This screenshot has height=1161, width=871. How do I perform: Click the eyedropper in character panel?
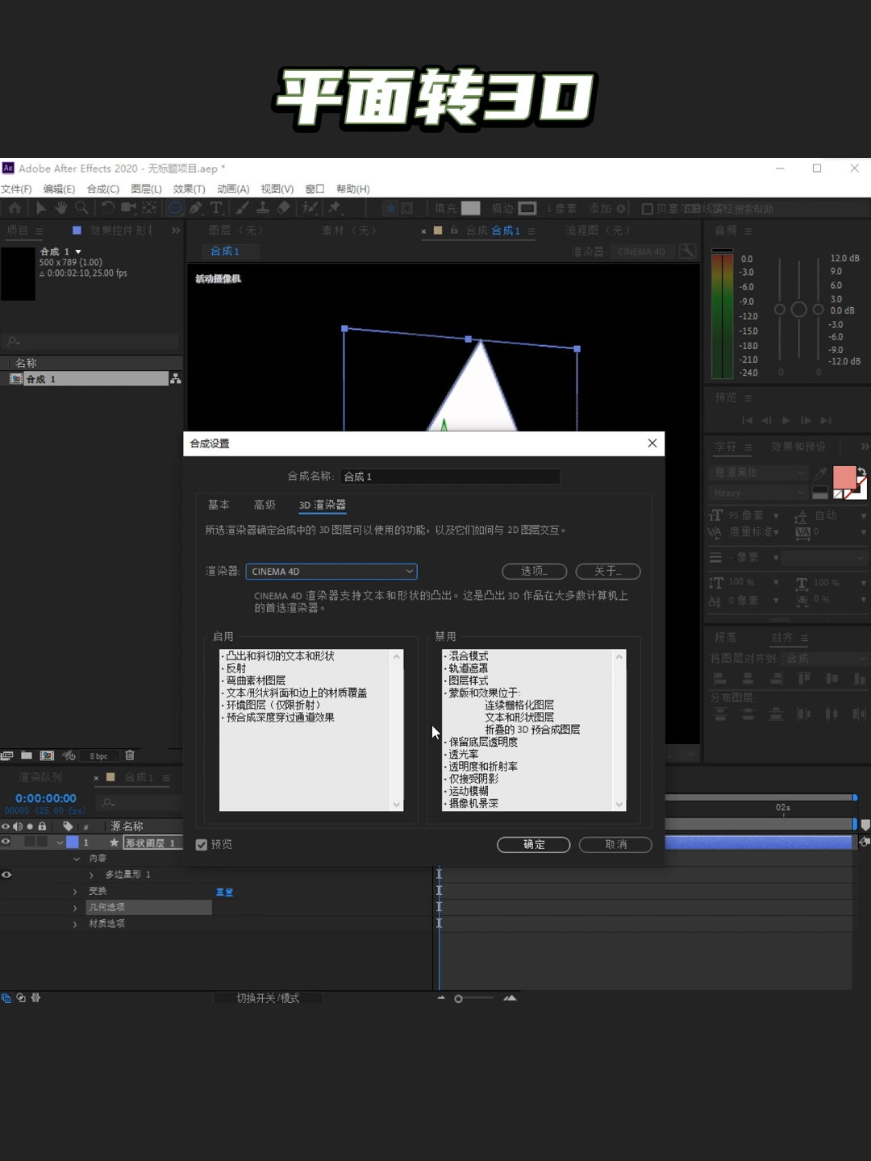820,472
